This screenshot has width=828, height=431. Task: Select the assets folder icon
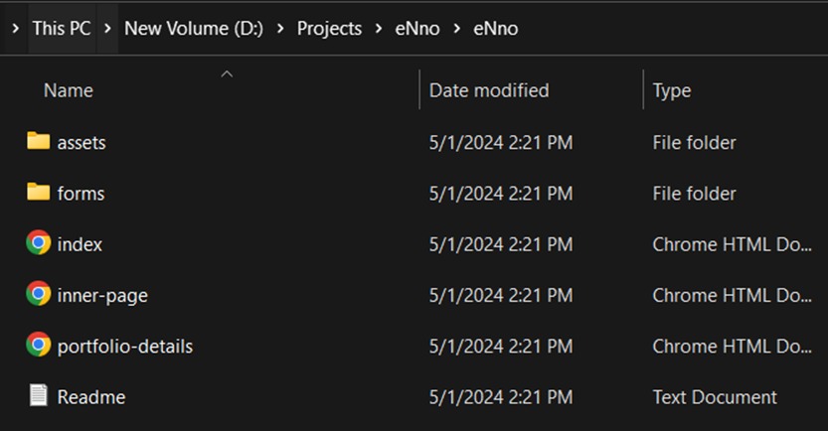[38, 141]
